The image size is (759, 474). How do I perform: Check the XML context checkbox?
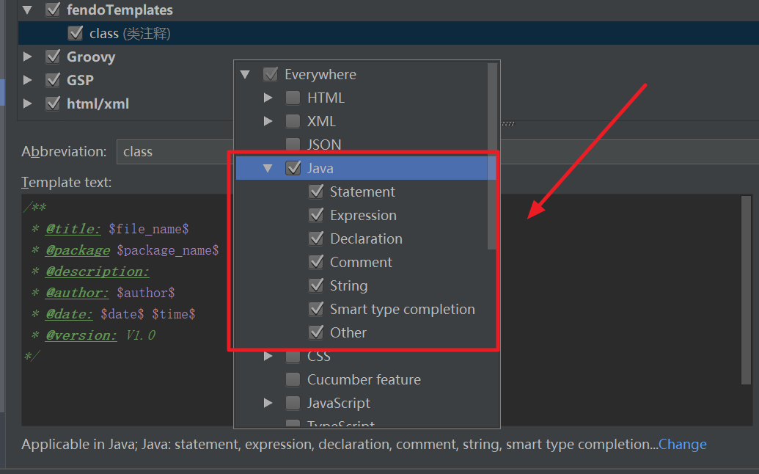tap(293, 121)
